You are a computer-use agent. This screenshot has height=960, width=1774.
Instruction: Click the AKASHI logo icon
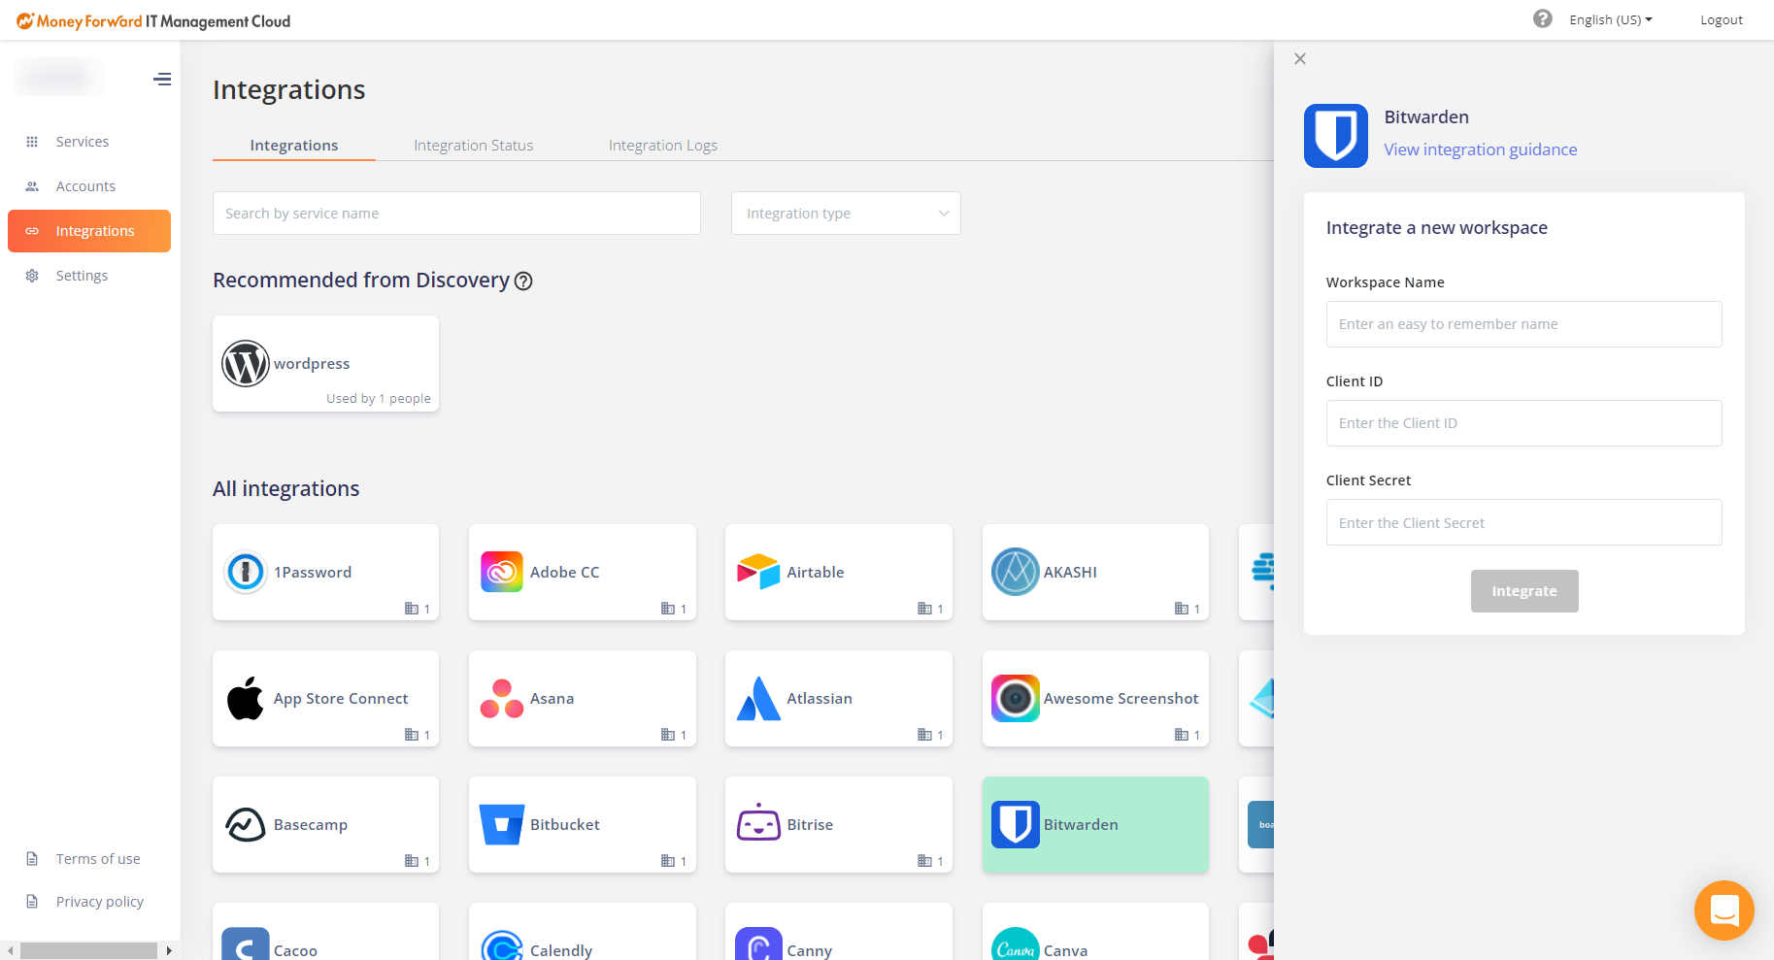pos(1016,572)
